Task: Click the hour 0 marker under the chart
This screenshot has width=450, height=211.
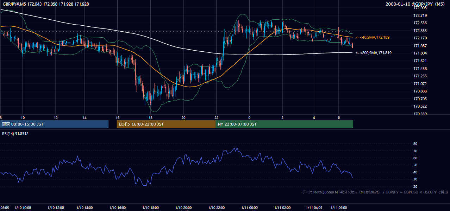Action: [249, 117]
